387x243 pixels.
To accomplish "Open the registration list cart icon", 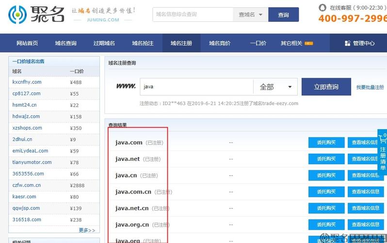I will pos(383,139).
